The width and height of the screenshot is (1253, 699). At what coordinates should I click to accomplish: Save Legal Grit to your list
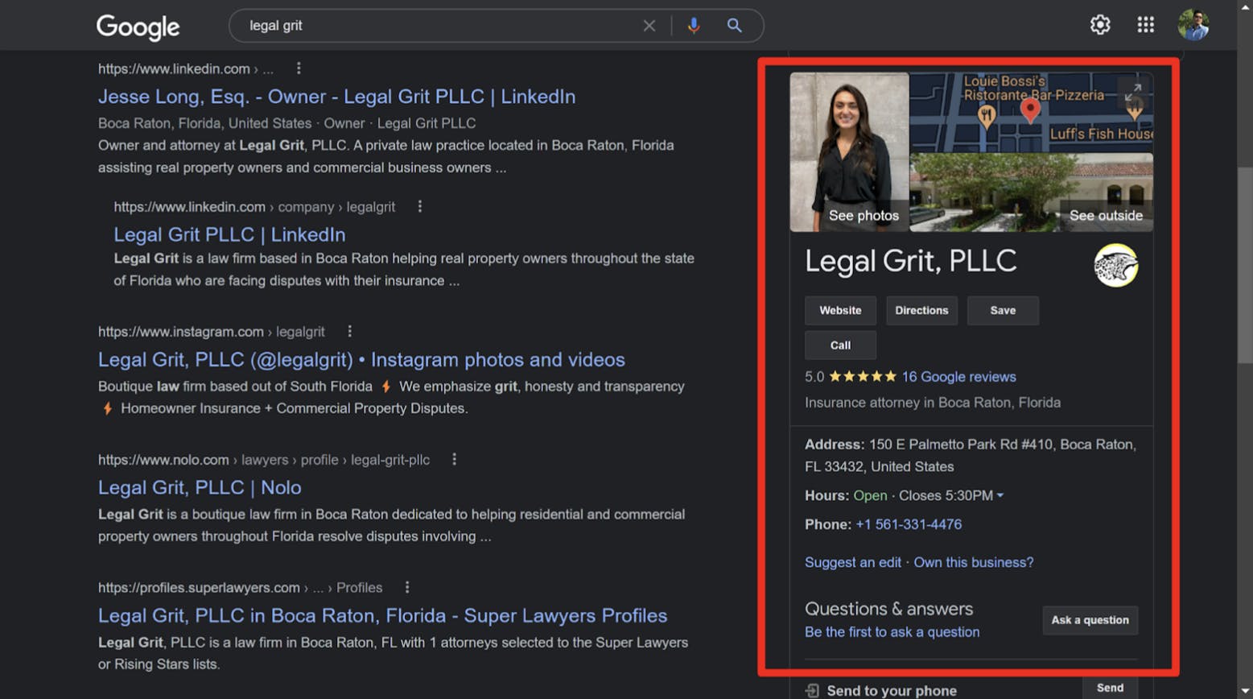[x=1003, y=310]
